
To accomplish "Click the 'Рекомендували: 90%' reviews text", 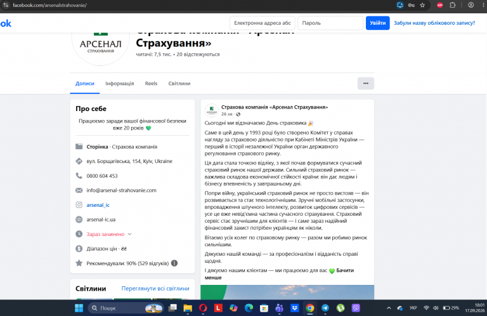I will (x=127, y=263).
